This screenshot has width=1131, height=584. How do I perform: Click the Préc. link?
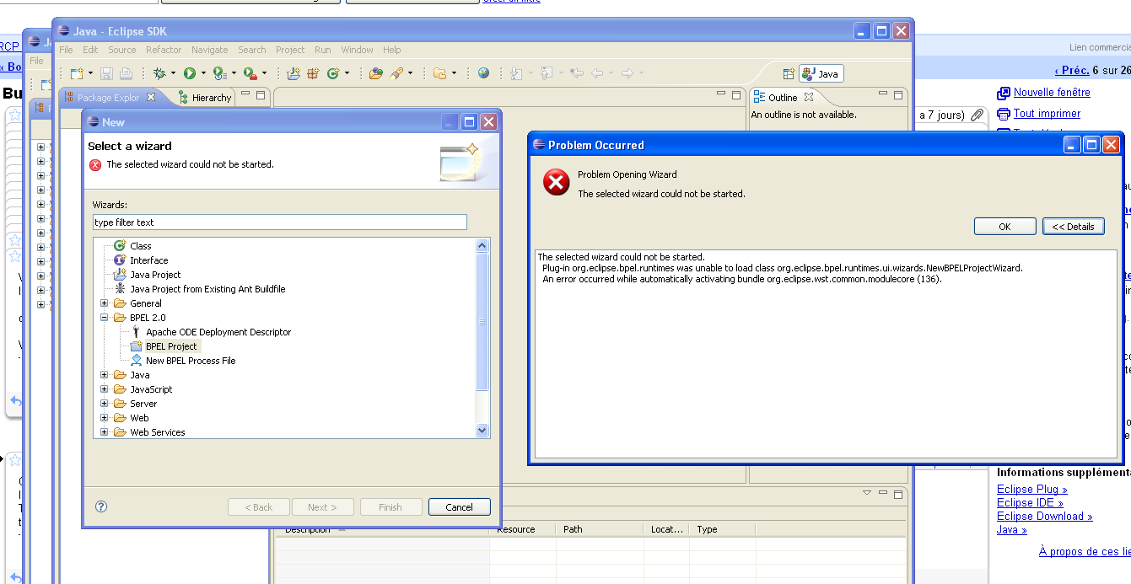coord(1072,70)
